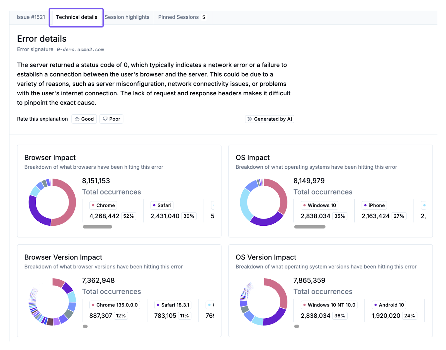Select the Windows 10 NT 10.0 tag

329,305
